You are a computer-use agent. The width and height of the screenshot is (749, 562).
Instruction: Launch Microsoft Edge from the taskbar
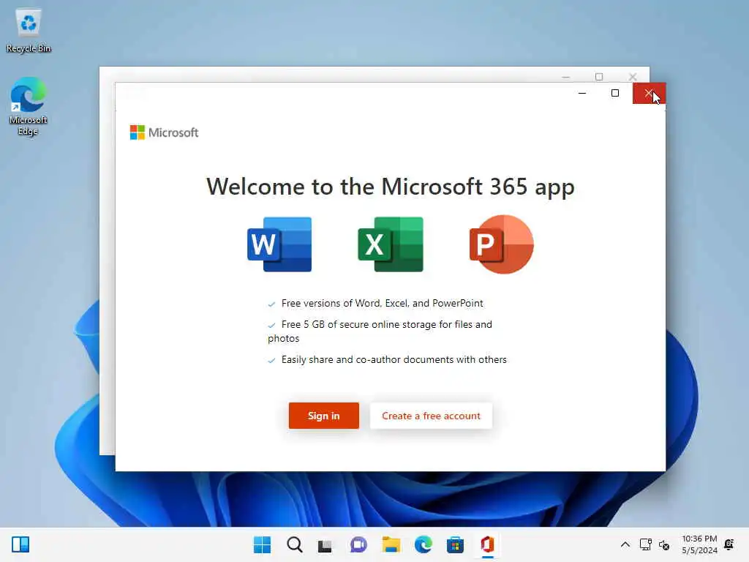tap(424, 544)
